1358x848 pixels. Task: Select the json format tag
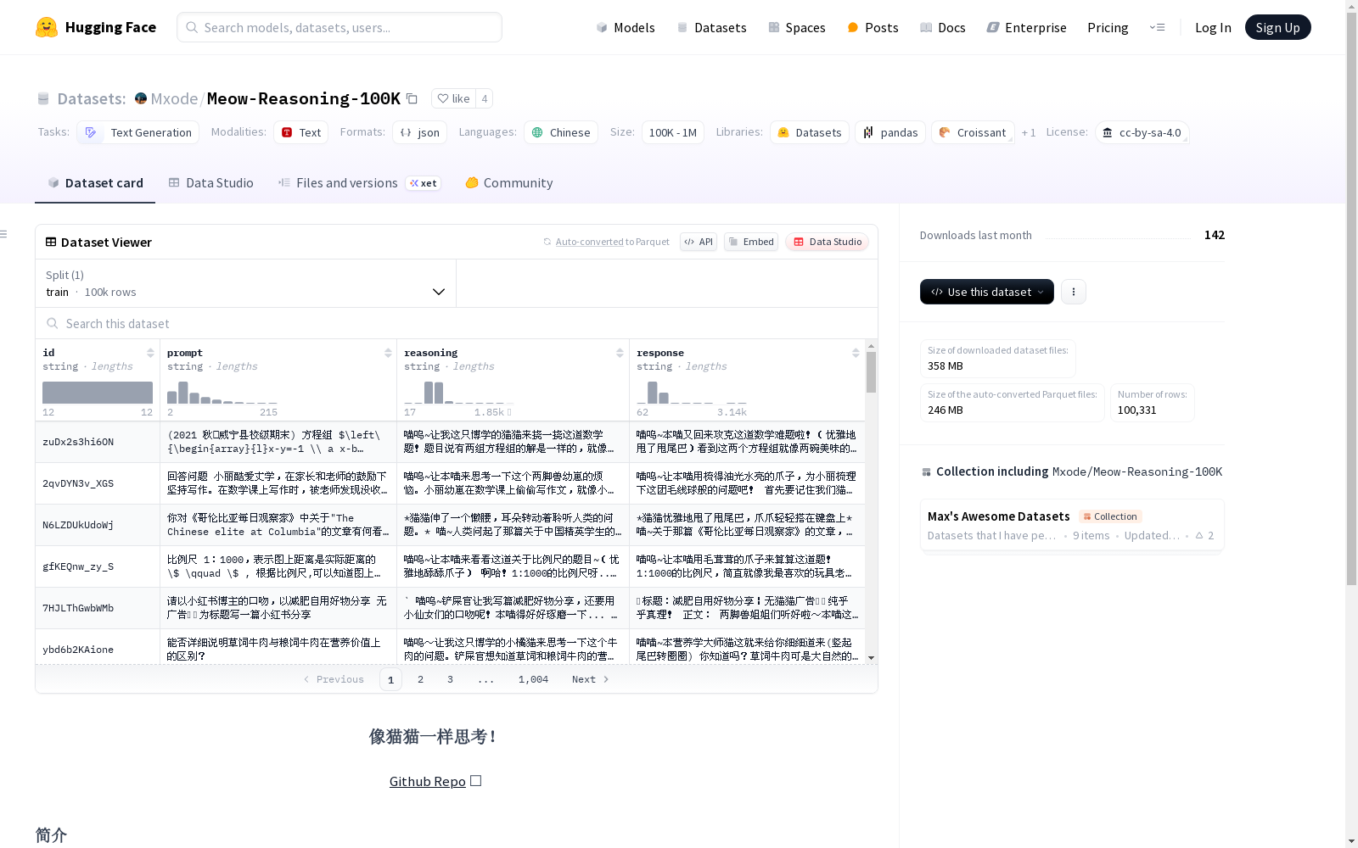click(419, 132)
